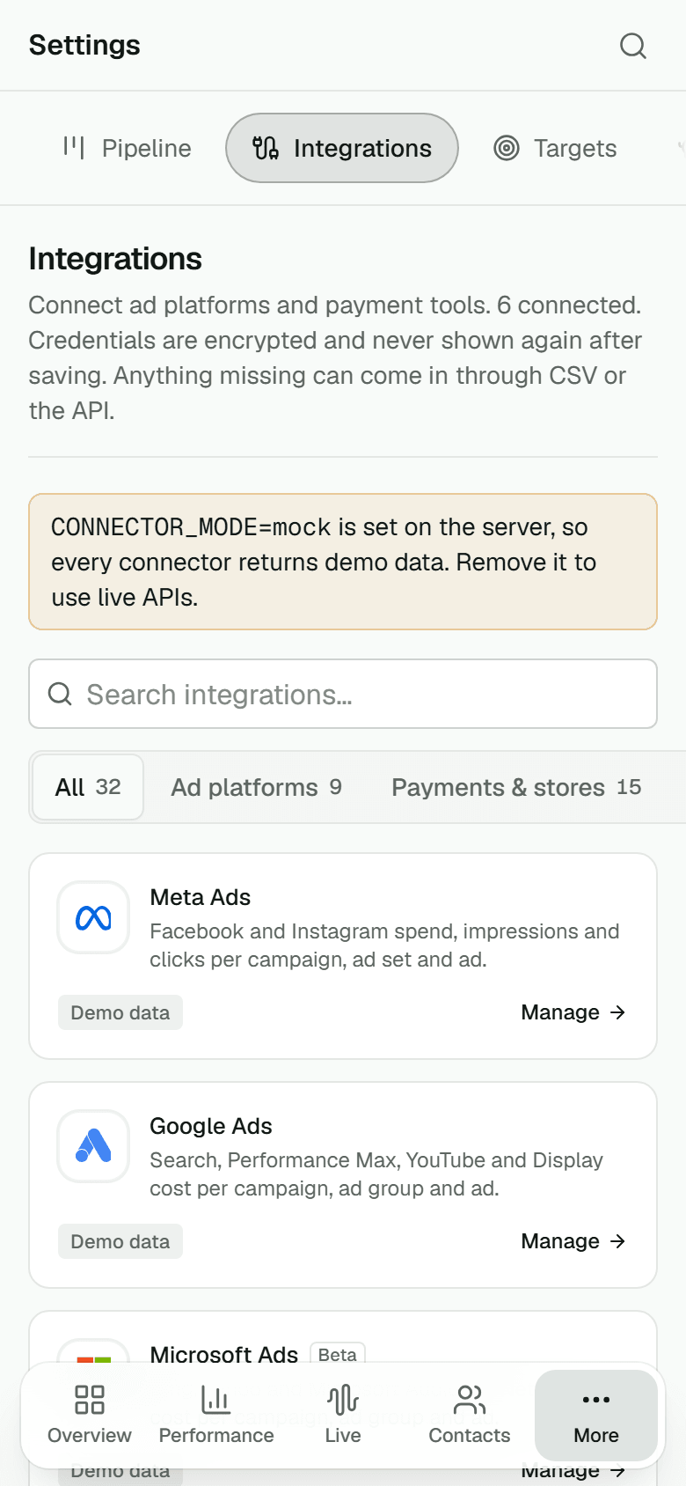Click the Meta Ads card title
Screen dimensions: 686x1486
[x=201, y=897]
